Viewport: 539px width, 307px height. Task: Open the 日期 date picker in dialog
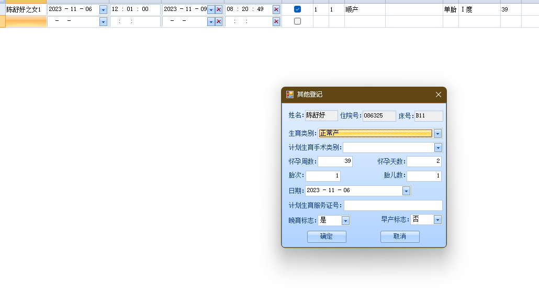[x=406, y=191]
